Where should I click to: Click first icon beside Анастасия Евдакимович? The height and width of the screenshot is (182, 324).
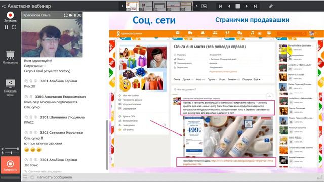(x=26, y=97)
